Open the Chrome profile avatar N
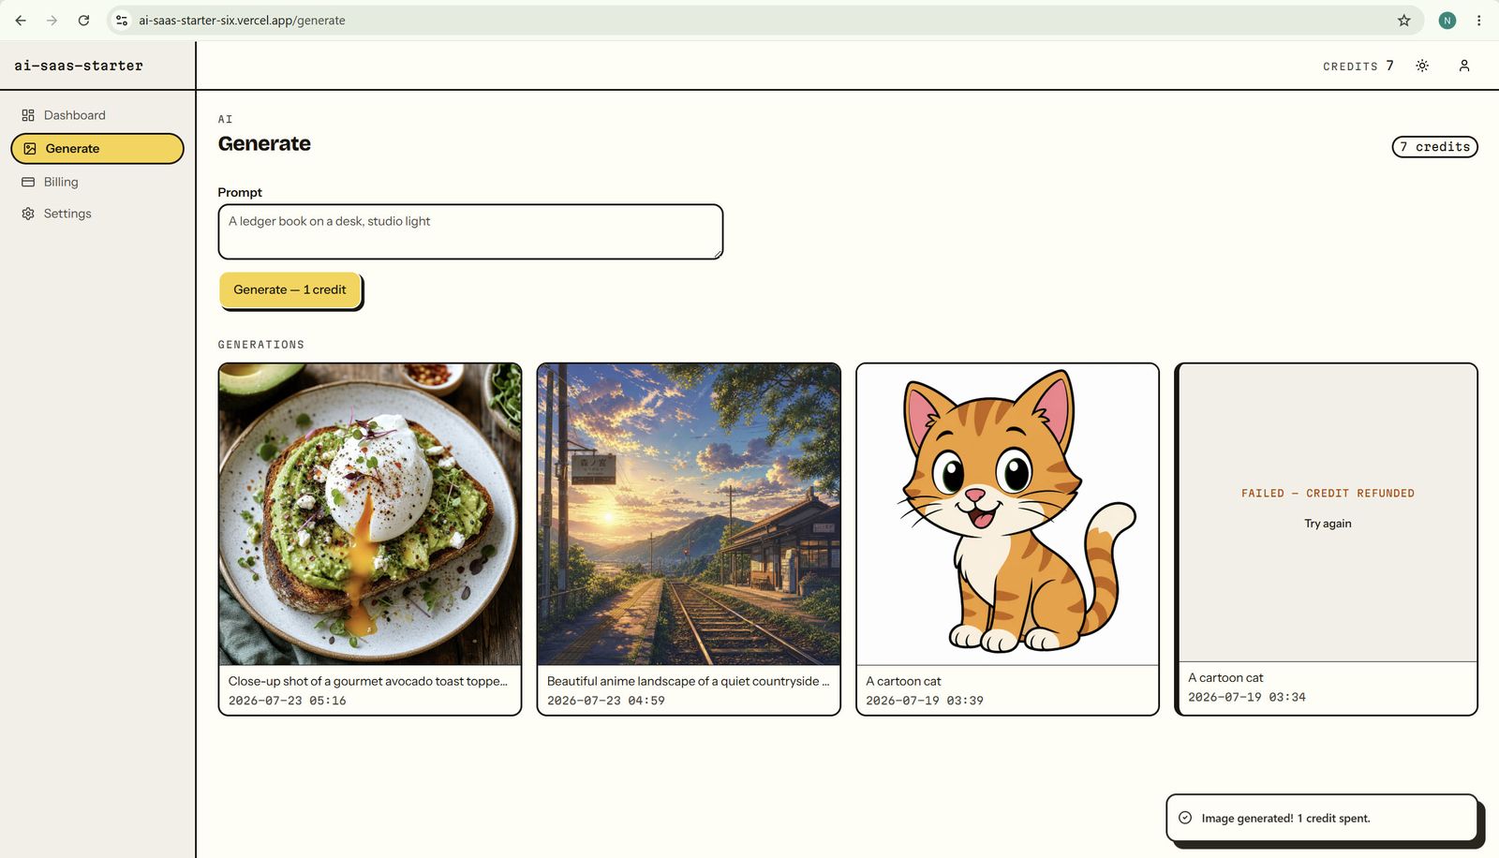Viewport: 1499px width, 858px height. 1447,20
